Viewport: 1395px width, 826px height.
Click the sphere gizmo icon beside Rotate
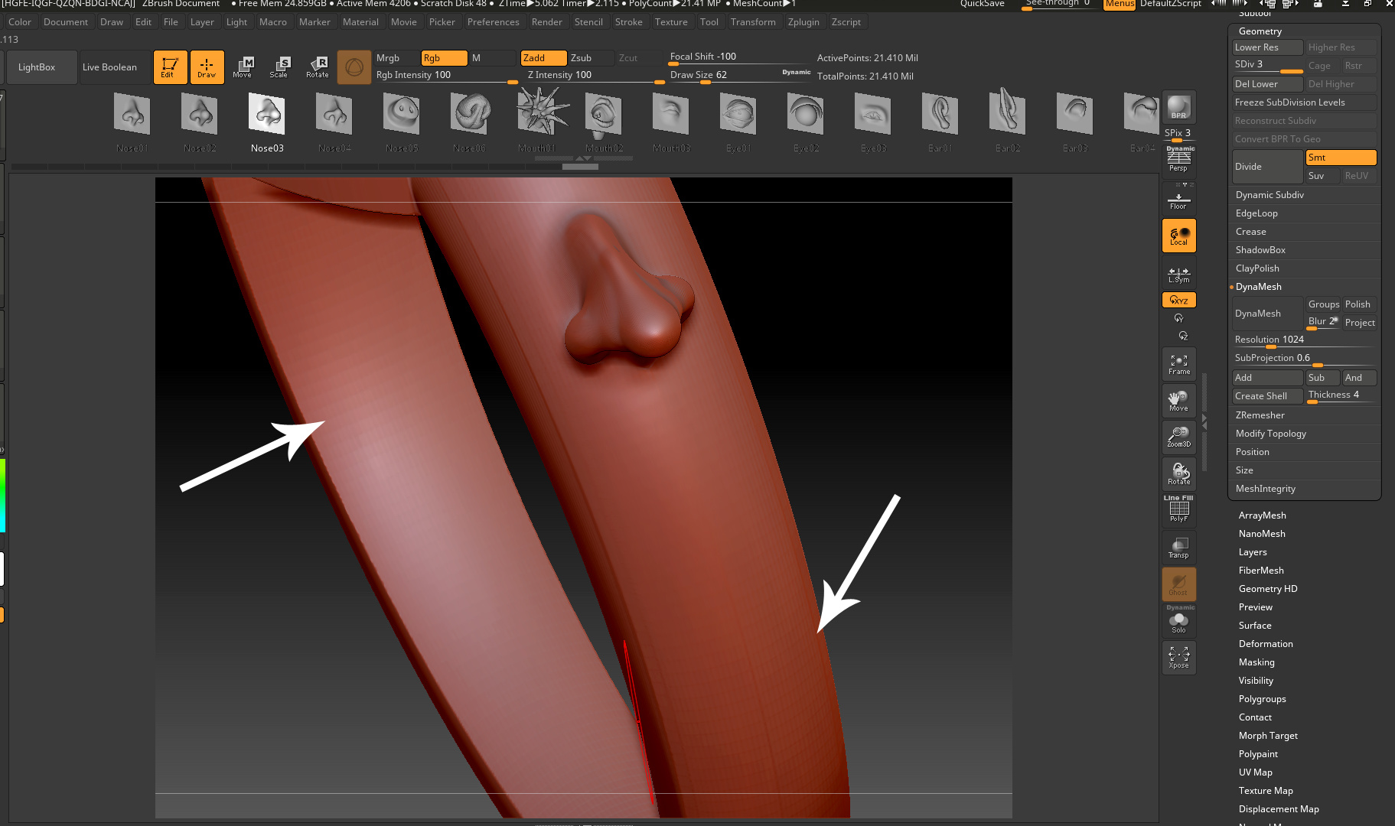[x=354, y=67]
